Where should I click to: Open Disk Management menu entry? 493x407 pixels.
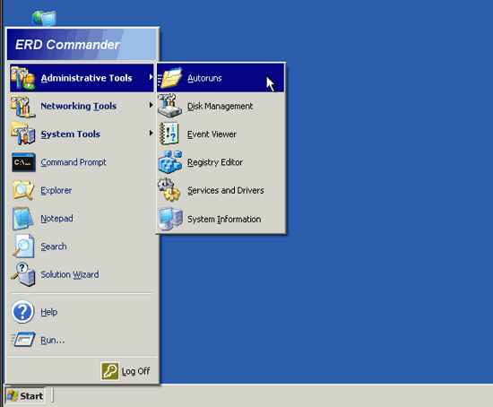click(221, 106)
